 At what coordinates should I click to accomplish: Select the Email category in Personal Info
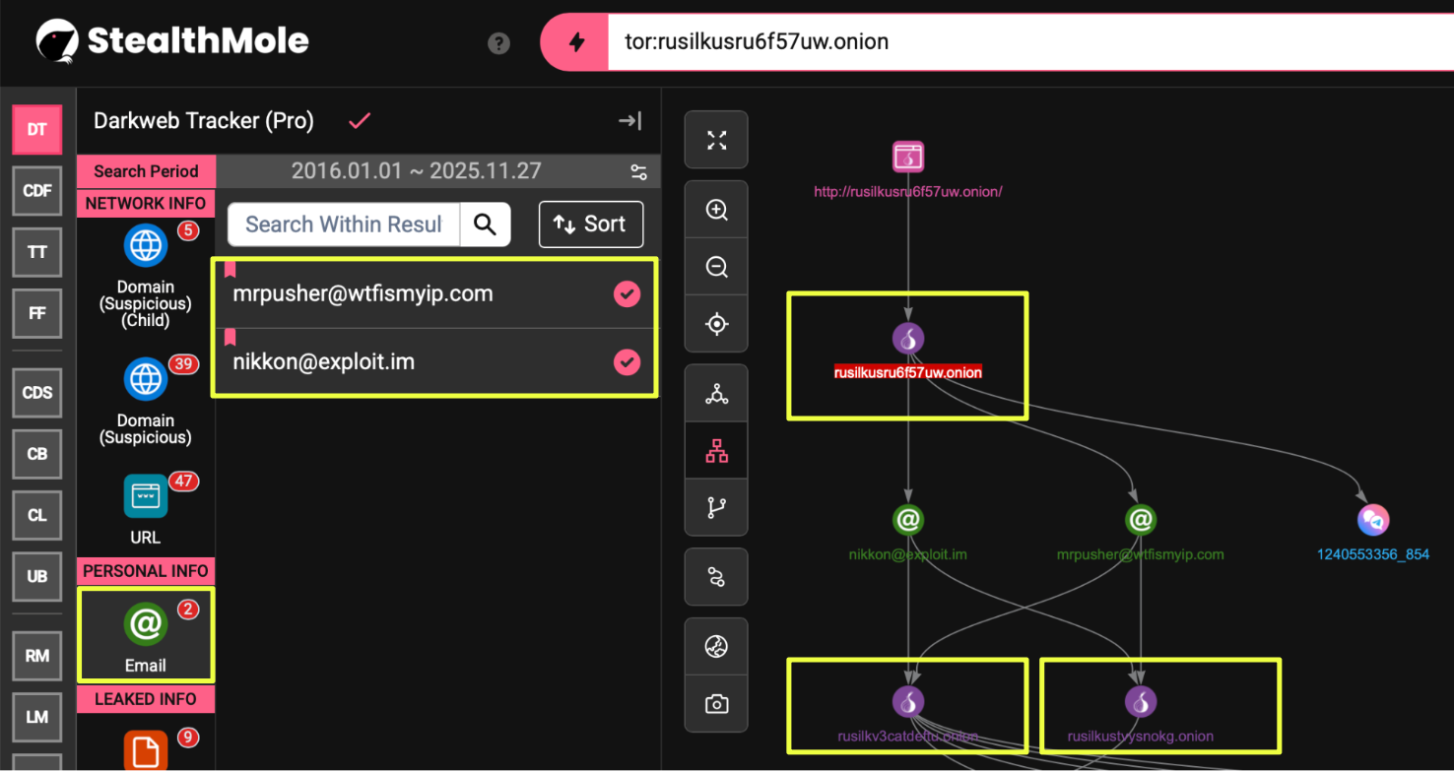click(146, 635)
